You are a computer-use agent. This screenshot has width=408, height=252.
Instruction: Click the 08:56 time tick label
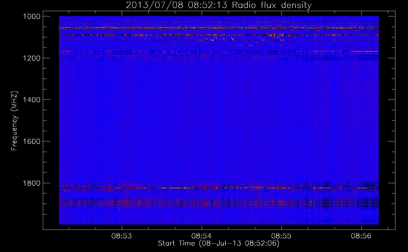(361, 236)
